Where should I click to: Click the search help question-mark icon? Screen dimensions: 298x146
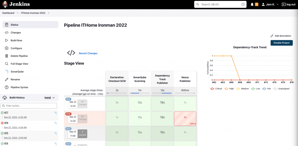point(243,4)
